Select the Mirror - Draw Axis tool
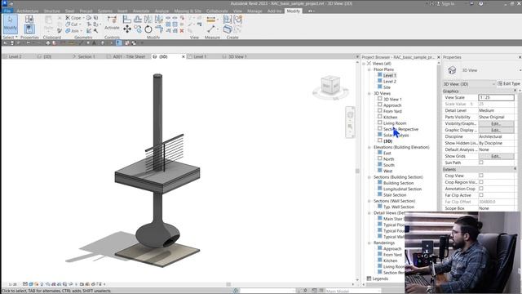Viewport: 522px width, 294px height. [159, 20]
